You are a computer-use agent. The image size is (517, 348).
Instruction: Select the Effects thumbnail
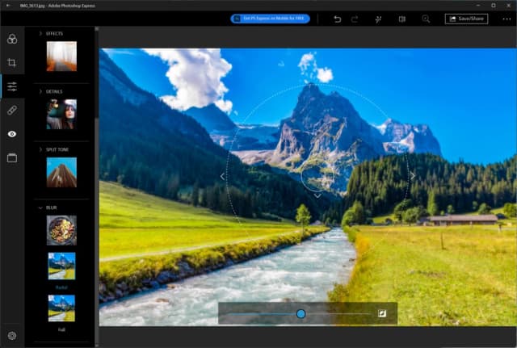coord(61,57)
